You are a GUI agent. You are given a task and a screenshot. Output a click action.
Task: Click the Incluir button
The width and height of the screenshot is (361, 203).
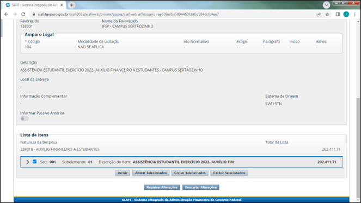pos(123,173)
